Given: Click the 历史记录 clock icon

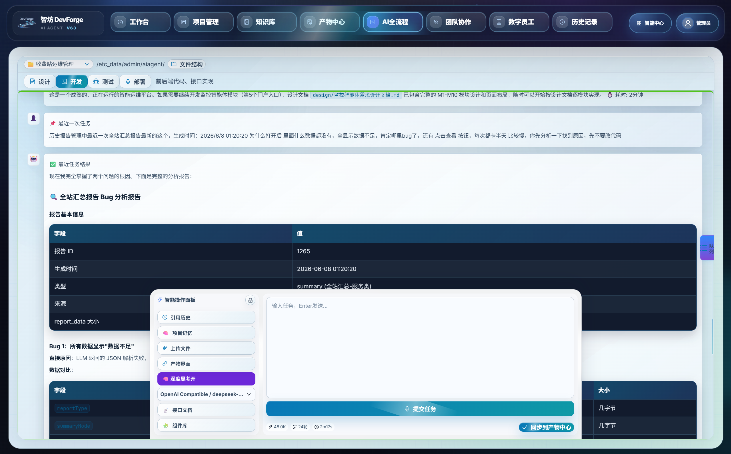Looking at the screenshot, I should 562,22.
